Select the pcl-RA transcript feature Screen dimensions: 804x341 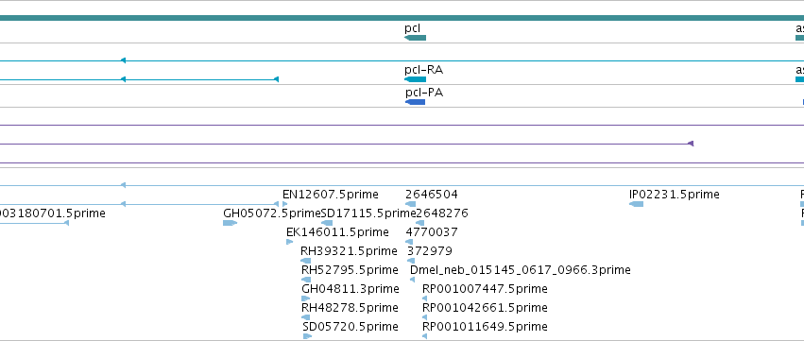[x=416, y=79]
